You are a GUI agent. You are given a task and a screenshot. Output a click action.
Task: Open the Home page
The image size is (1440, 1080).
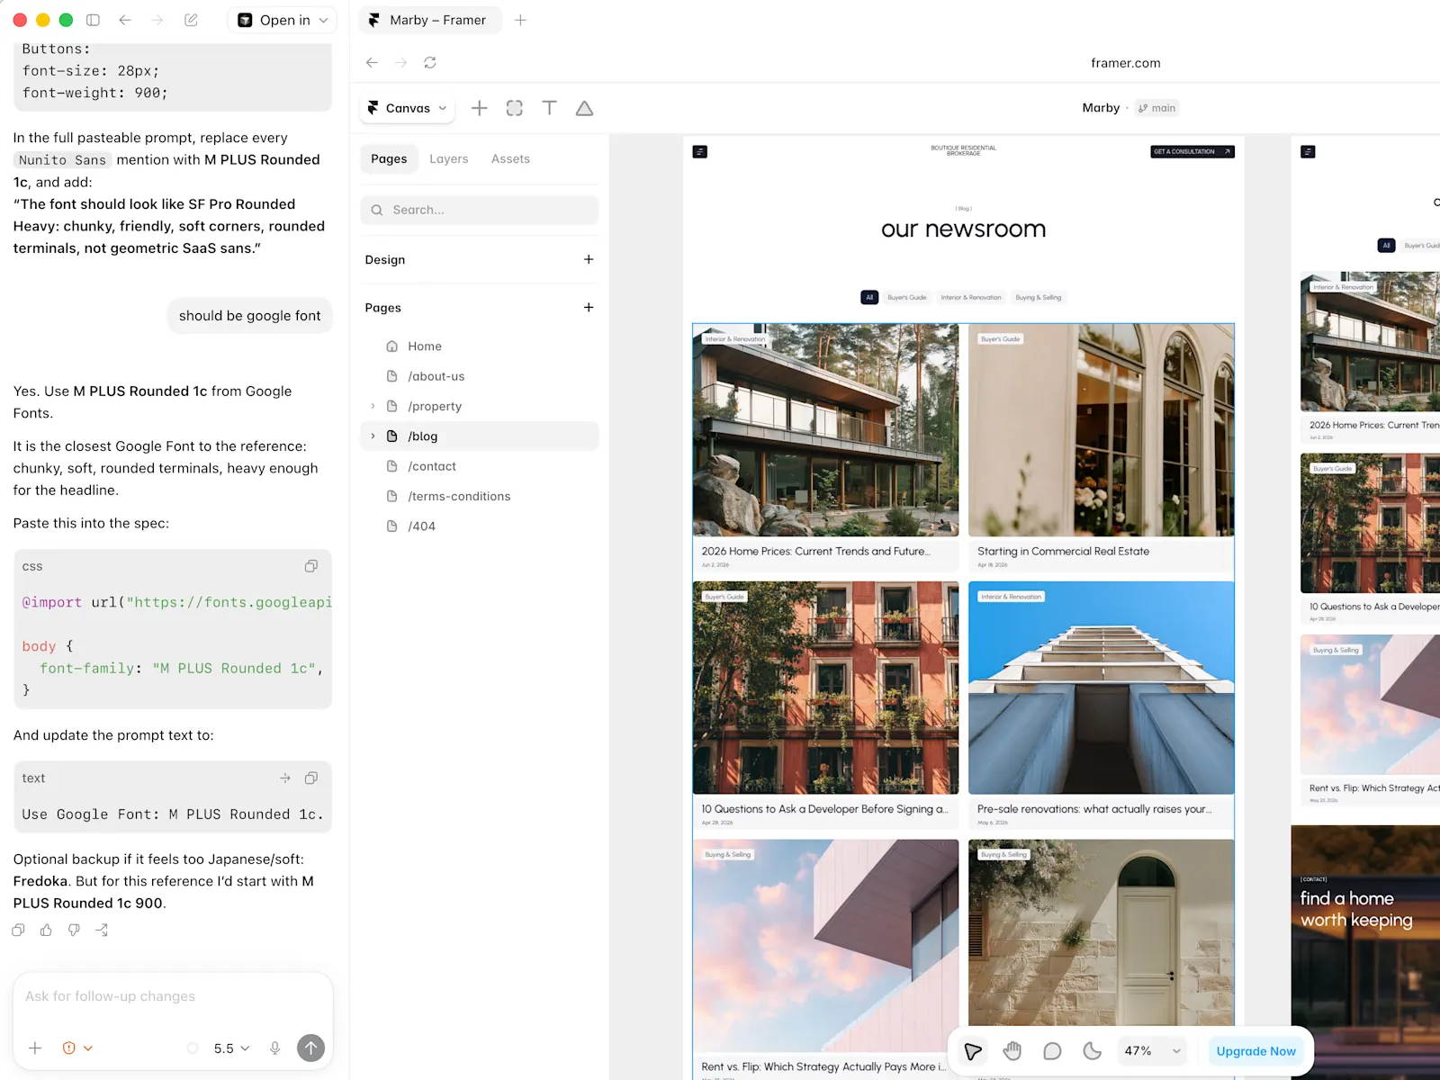[480, 346]
